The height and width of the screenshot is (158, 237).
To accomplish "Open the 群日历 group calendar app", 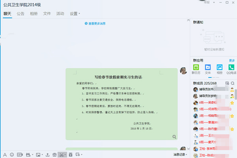I will [x=196, y=68].
